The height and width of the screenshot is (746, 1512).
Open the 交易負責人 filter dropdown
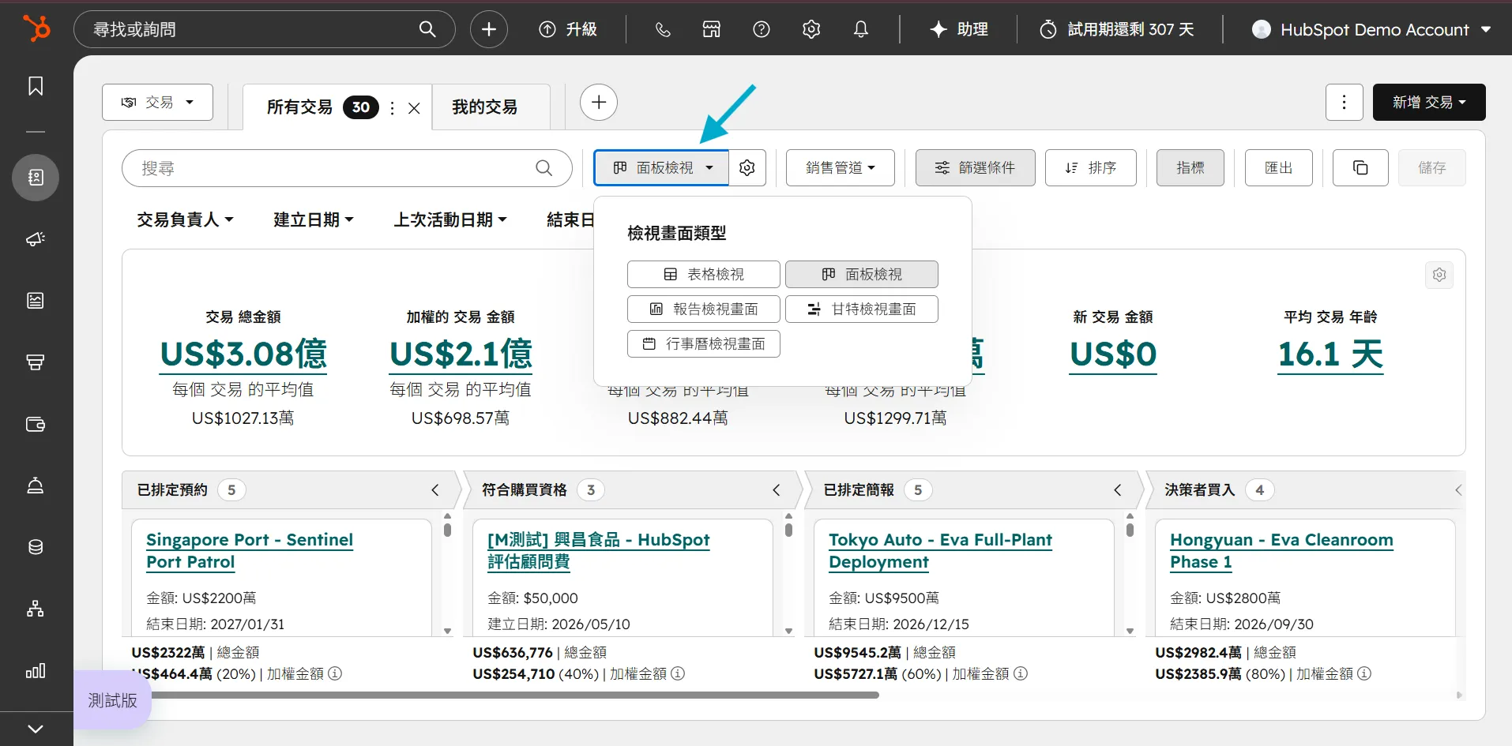point(185,219)
